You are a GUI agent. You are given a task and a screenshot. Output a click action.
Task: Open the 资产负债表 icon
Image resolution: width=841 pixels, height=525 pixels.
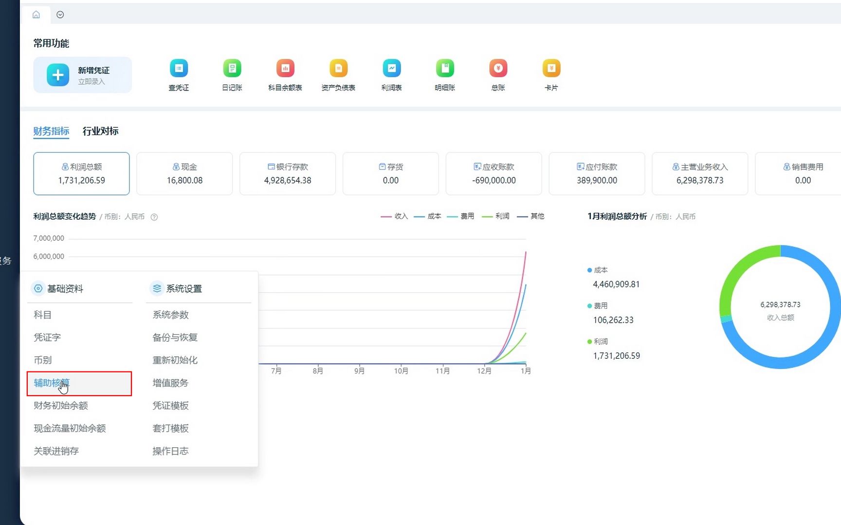pyautogui.click(x=338, y=74)
